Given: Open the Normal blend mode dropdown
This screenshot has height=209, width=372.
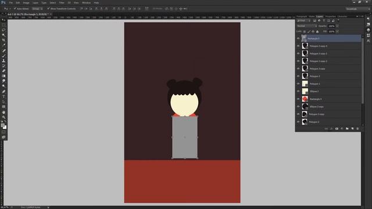Looking at the screenshot, I should (307, 26).
